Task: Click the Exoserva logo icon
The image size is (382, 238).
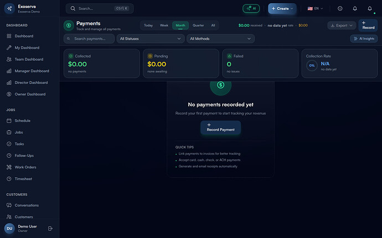Action: pyautogui.click(x=9, y=8)
